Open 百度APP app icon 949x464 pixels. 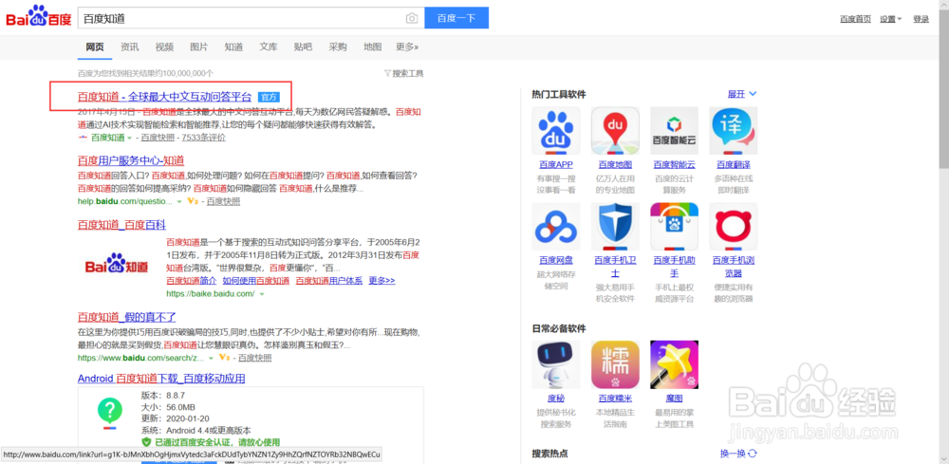click(555, 131)
